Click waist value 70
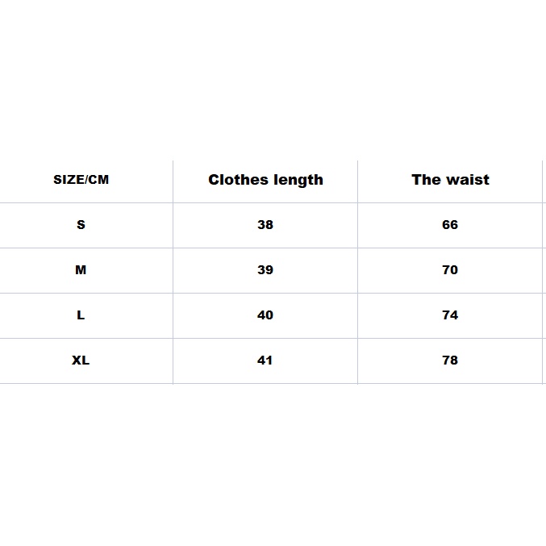Viewport: 546px width, 546px height. point(450,270)
